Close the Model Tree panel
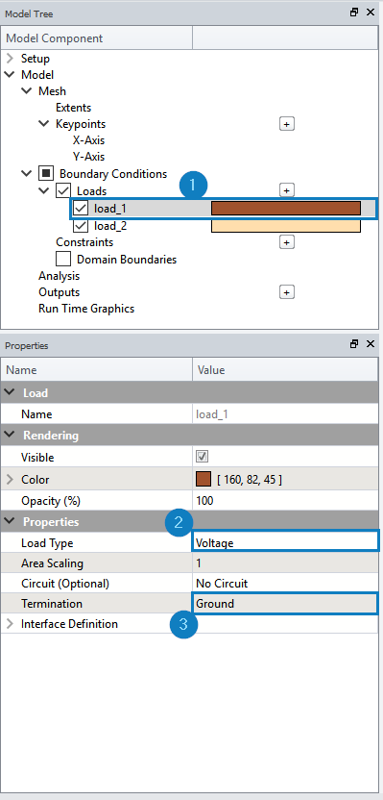This screenshot has height=800, width=383. (x=371, y=12)
